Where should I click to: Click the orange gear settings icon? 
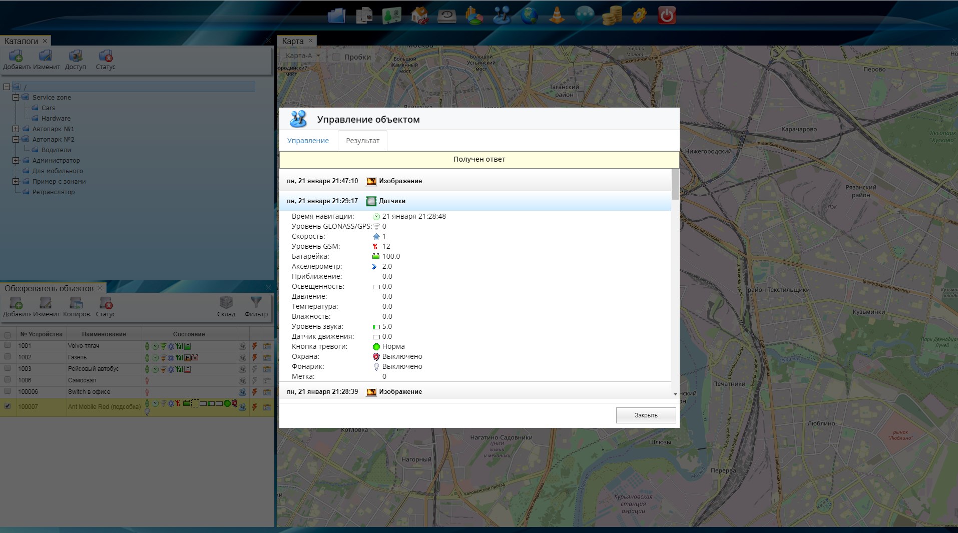click(x=639, y=16)
